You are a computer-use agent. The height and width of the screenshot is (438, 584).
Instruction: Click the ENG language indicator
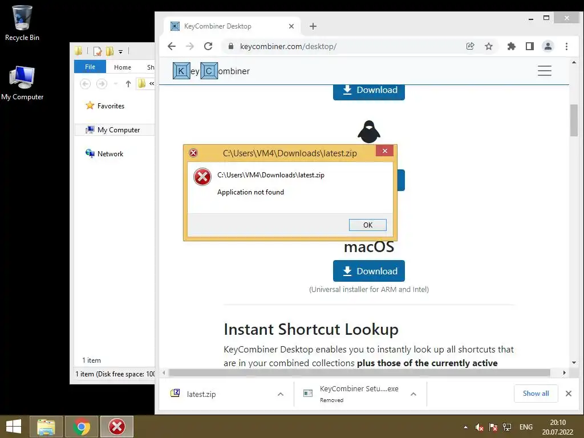coord(526,427)
